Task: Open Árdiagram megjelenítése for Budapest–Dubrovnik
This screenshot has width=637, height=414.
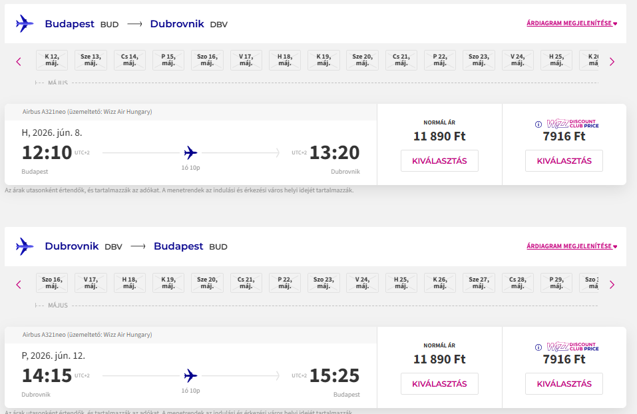Action: tap(572, 23)
